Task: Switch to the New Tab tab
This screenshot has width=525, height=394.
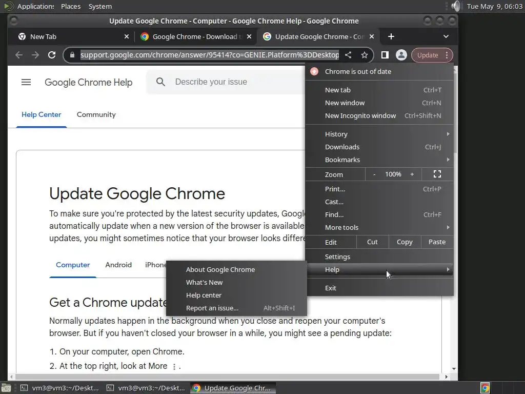Action: (x=73, y=36)
